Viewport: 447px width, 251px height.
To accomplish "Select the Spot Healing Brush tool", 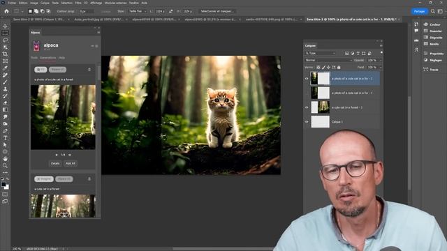I will pos(5,75).
